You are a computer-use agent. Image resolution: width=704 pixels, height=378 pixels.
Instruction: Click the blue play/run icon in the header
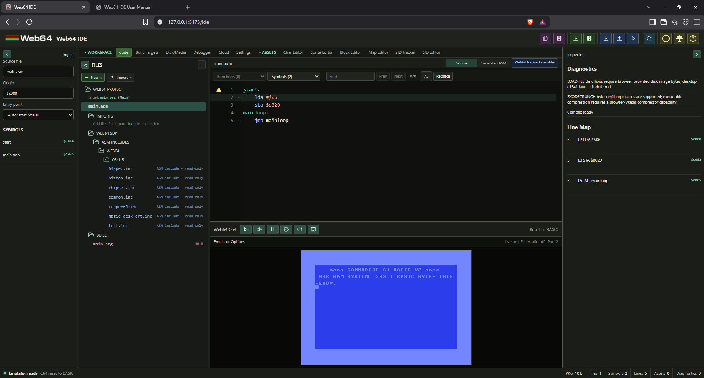(x=633, y=38)
